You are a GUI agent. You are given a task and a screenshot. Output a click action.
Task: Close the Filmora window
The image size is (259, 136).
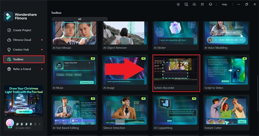click(x=255, y=5)
